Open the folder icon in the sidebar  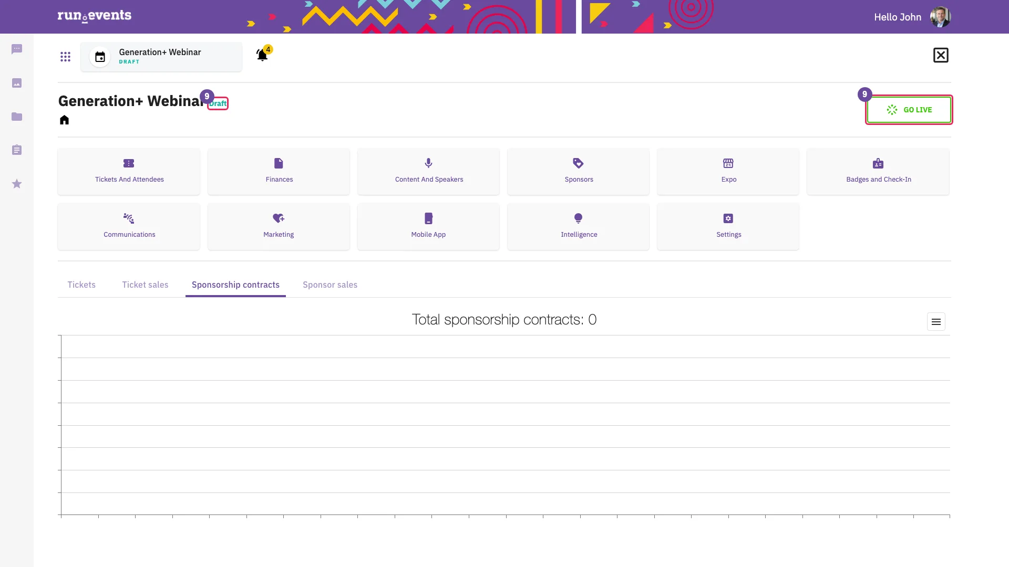[x=17, y=117]
